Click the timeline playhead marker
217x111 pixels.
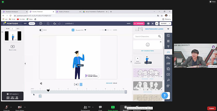[48, 90]
